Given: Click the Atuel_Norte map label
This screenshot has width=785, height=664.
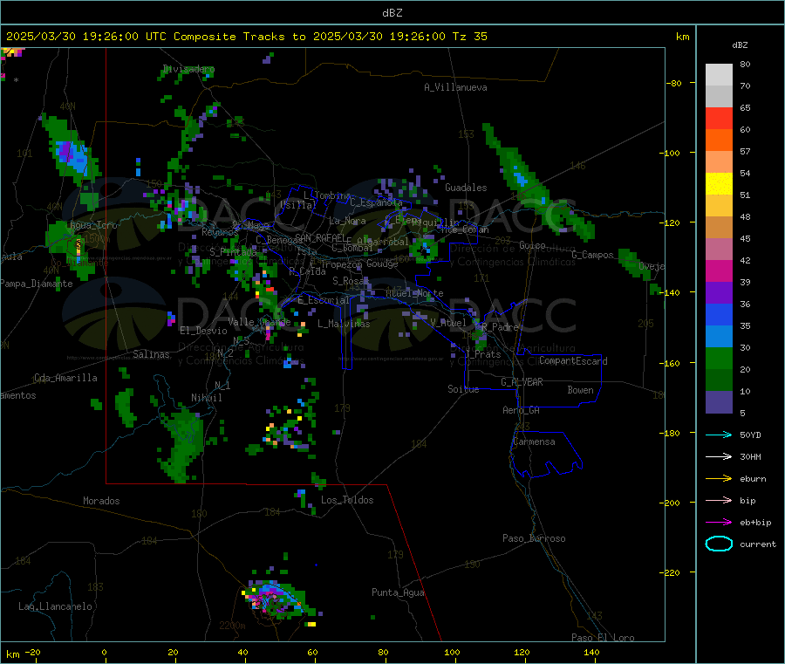Looking at the screenshot, I should click(x=414, y=293).
